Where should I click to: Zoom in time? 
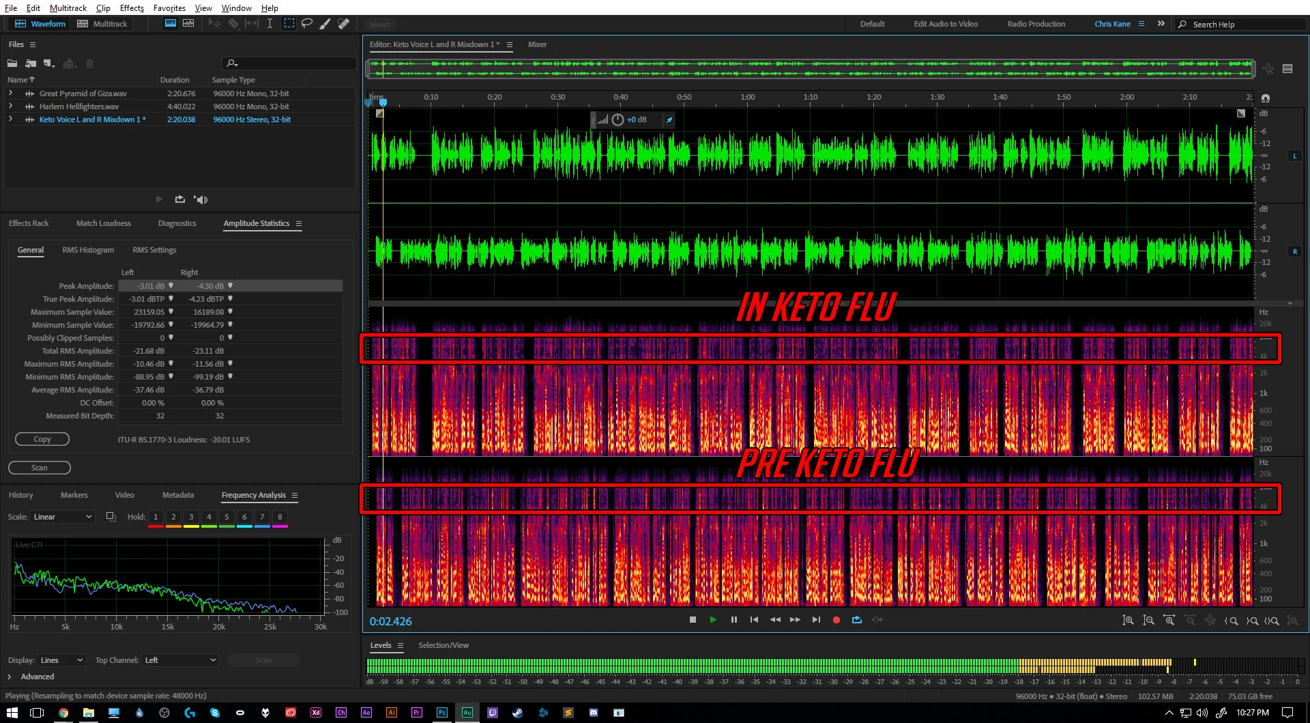[x=1169, y=620]
